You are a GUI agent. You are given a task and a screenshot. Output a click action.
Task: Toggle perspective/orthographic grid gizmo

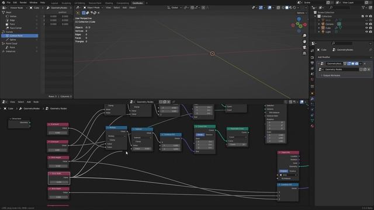[x=304, y=53]
